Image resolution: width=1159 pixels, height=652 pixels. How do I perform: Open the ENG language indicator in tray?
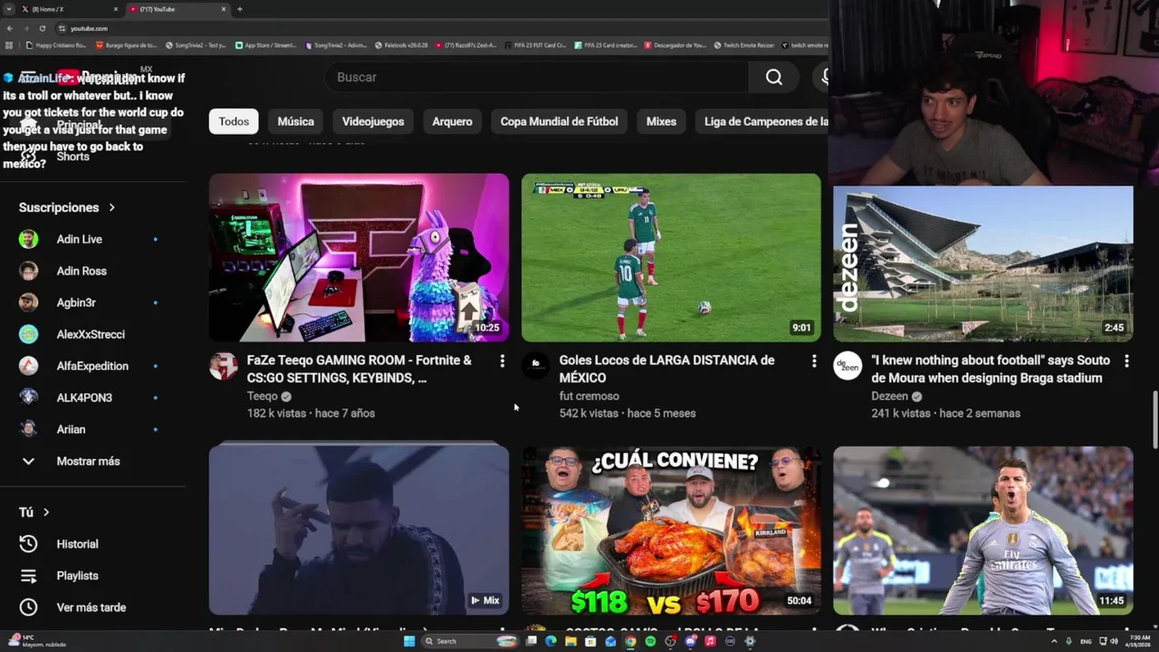click(x=1086, y=641)
